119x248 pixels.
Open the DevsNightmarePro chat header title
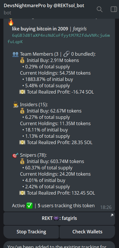pos(44,6)
